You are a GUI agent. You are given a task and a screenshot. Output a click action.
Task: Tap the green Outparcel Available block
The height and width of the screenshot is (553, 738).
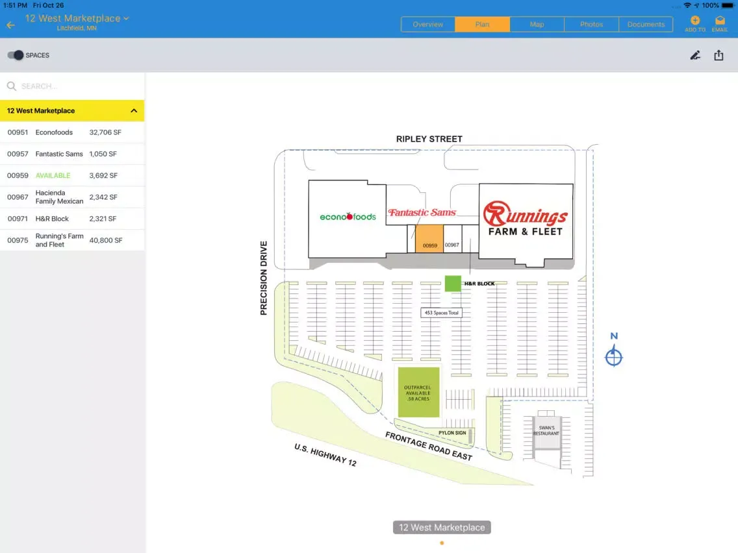point(418,393)
